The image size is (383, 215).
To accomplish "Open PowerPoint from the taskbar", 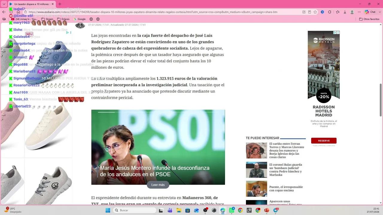I will tap(267, 210).
